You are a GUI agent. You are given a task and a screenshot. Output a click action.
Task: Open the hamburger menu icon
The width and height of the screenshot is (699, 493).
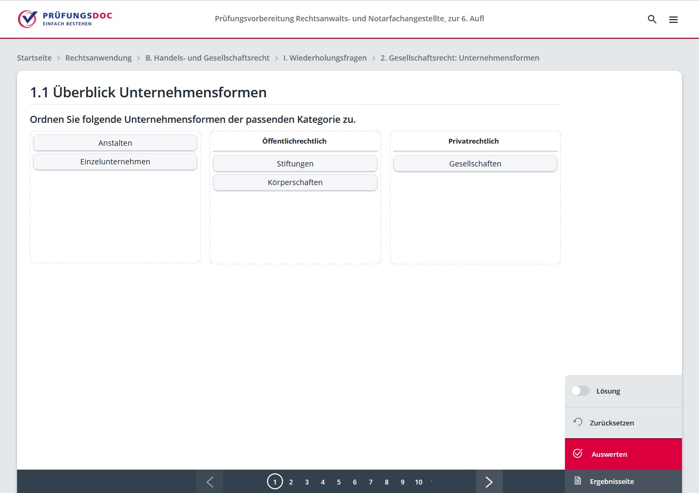click(673, 20)
